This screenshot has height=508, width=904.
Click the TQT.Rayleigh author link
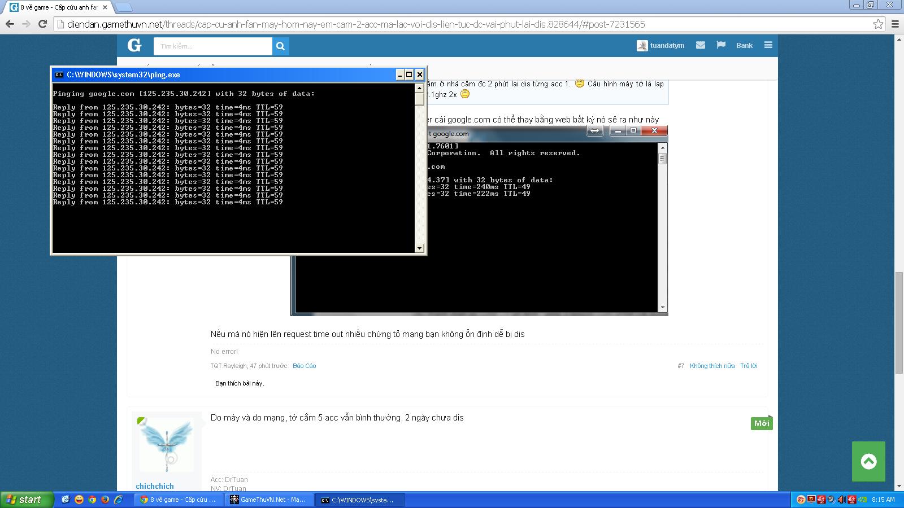(229, 366)
